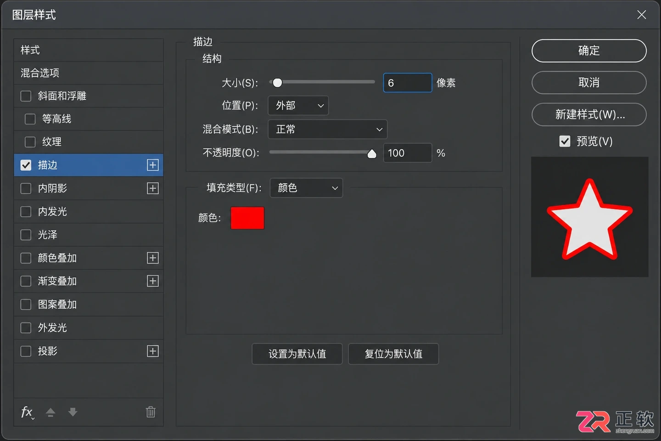Screen dimensions: 661x441
Task: Click the 复位为默认值 button
Action: pos(393,354)
